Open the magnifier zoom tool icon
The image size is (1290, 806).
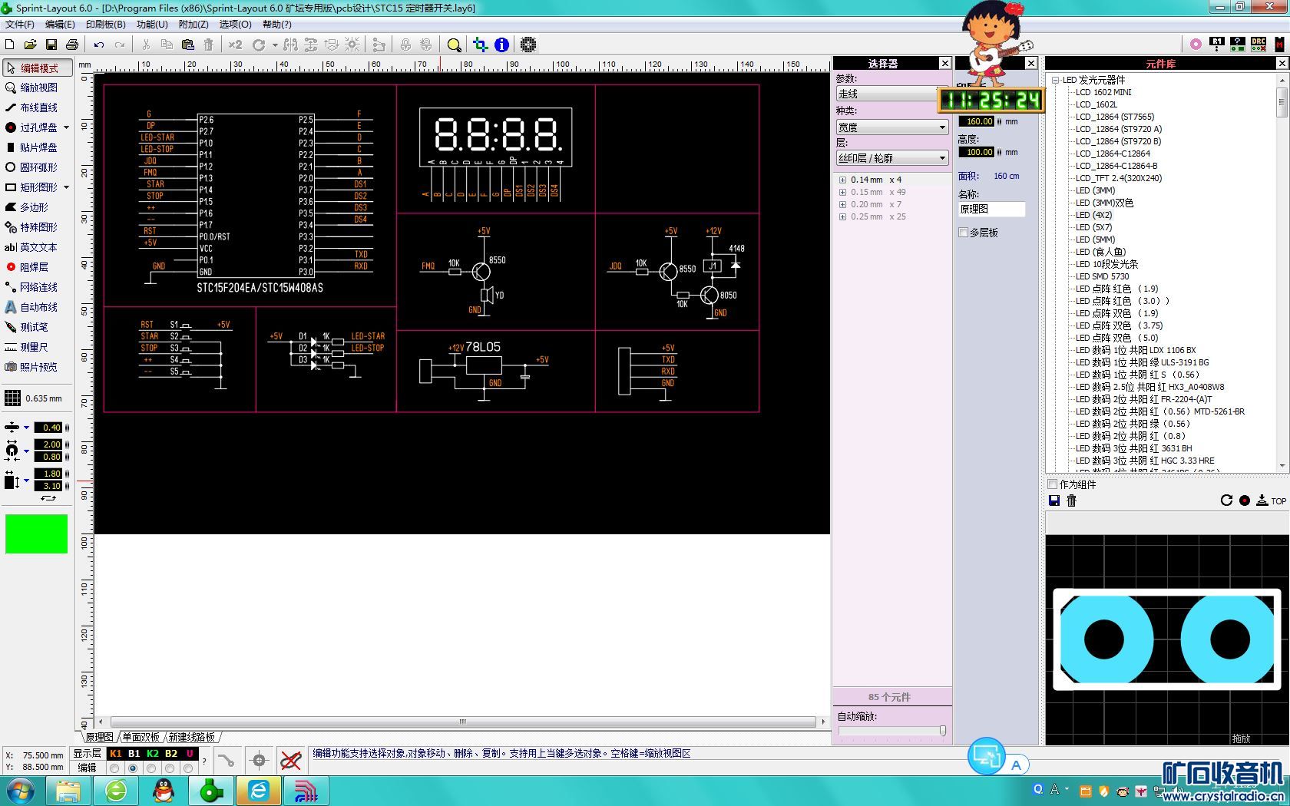(454, 45)
